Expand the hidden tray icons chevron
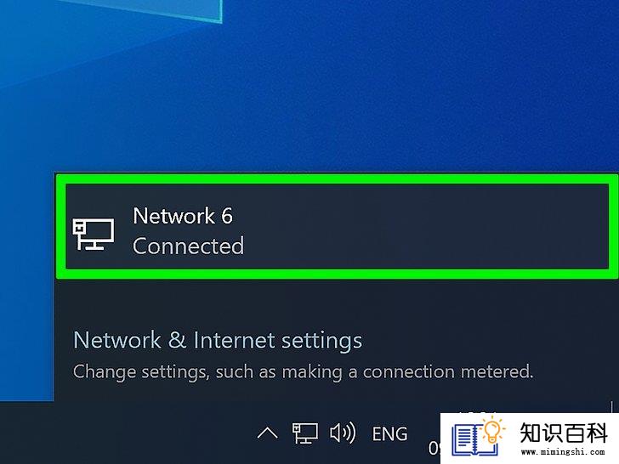 [267, 433]
